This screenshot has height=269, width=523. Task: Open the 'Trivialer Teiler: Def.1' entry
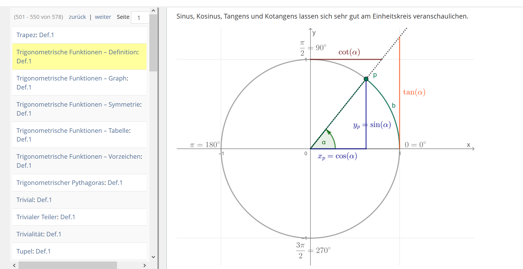pyautogui.click(x=46, y=217)
